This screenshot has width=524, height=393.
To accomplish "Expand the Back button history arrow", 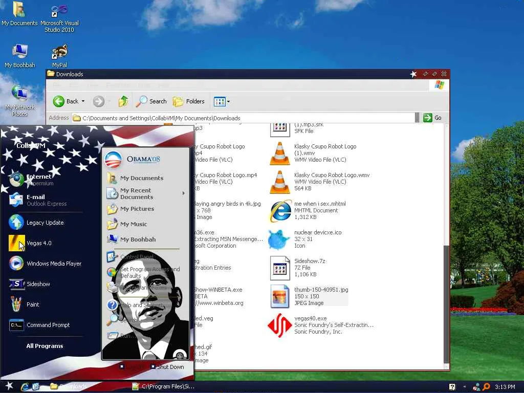I will coord(83,101).
